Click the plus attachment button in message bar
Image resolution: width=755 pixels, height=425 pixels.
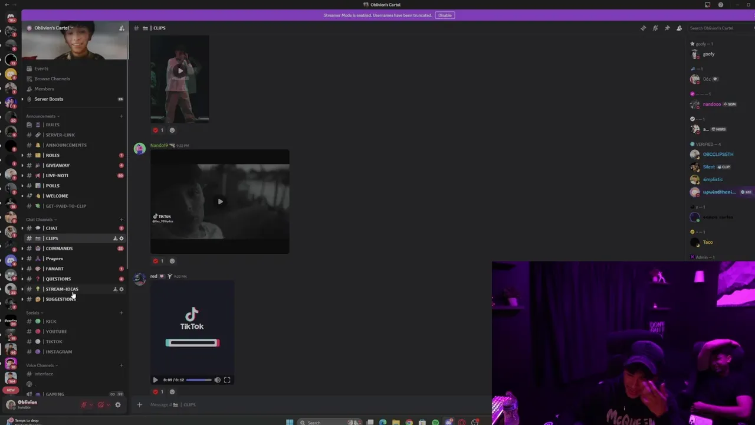139,405
